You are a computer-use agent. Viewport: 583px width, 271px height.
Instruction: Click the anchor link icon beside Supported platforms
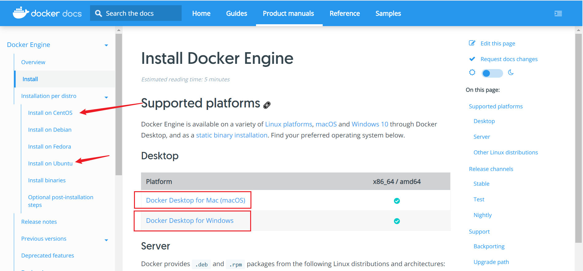(267, 105)
